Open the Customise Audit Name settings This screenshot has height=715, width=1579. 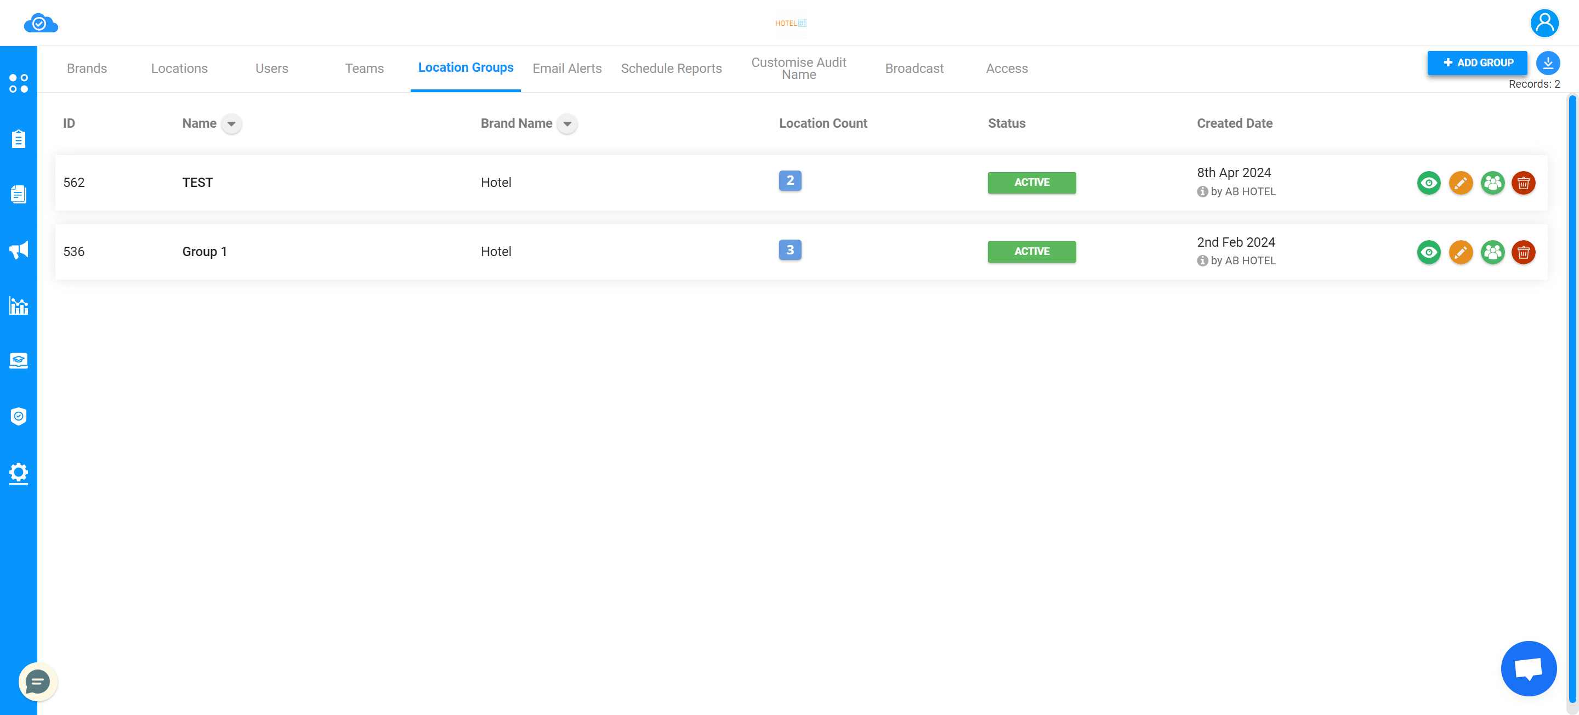coord(799,69)
